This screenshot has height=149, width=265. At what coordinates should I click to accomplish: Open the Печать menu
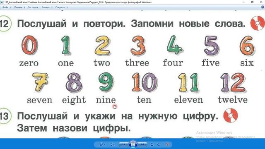click(18, 7)
